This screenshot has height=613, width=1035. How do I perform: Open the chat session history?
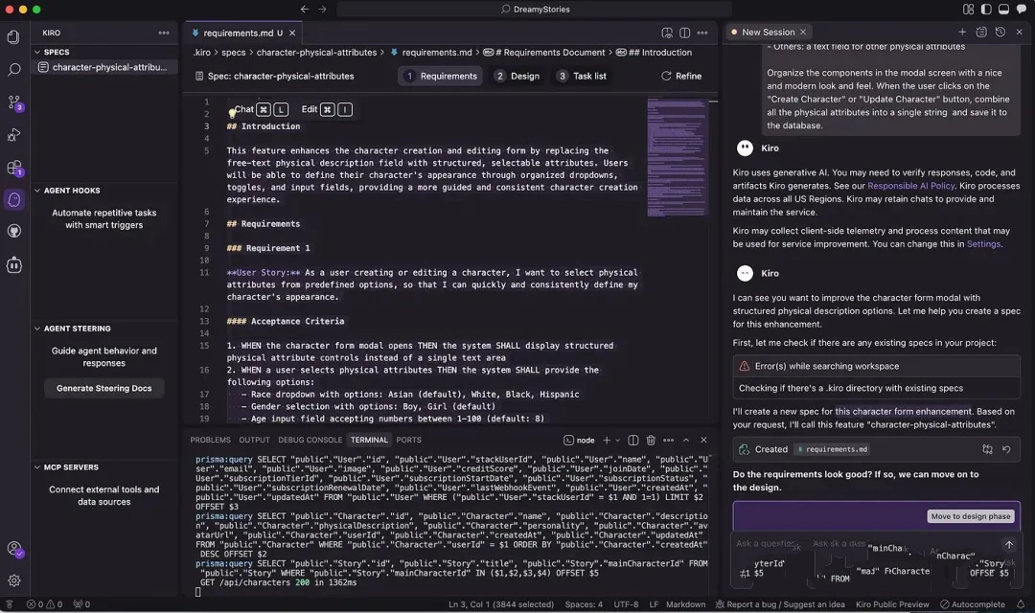coord(1000,32)
